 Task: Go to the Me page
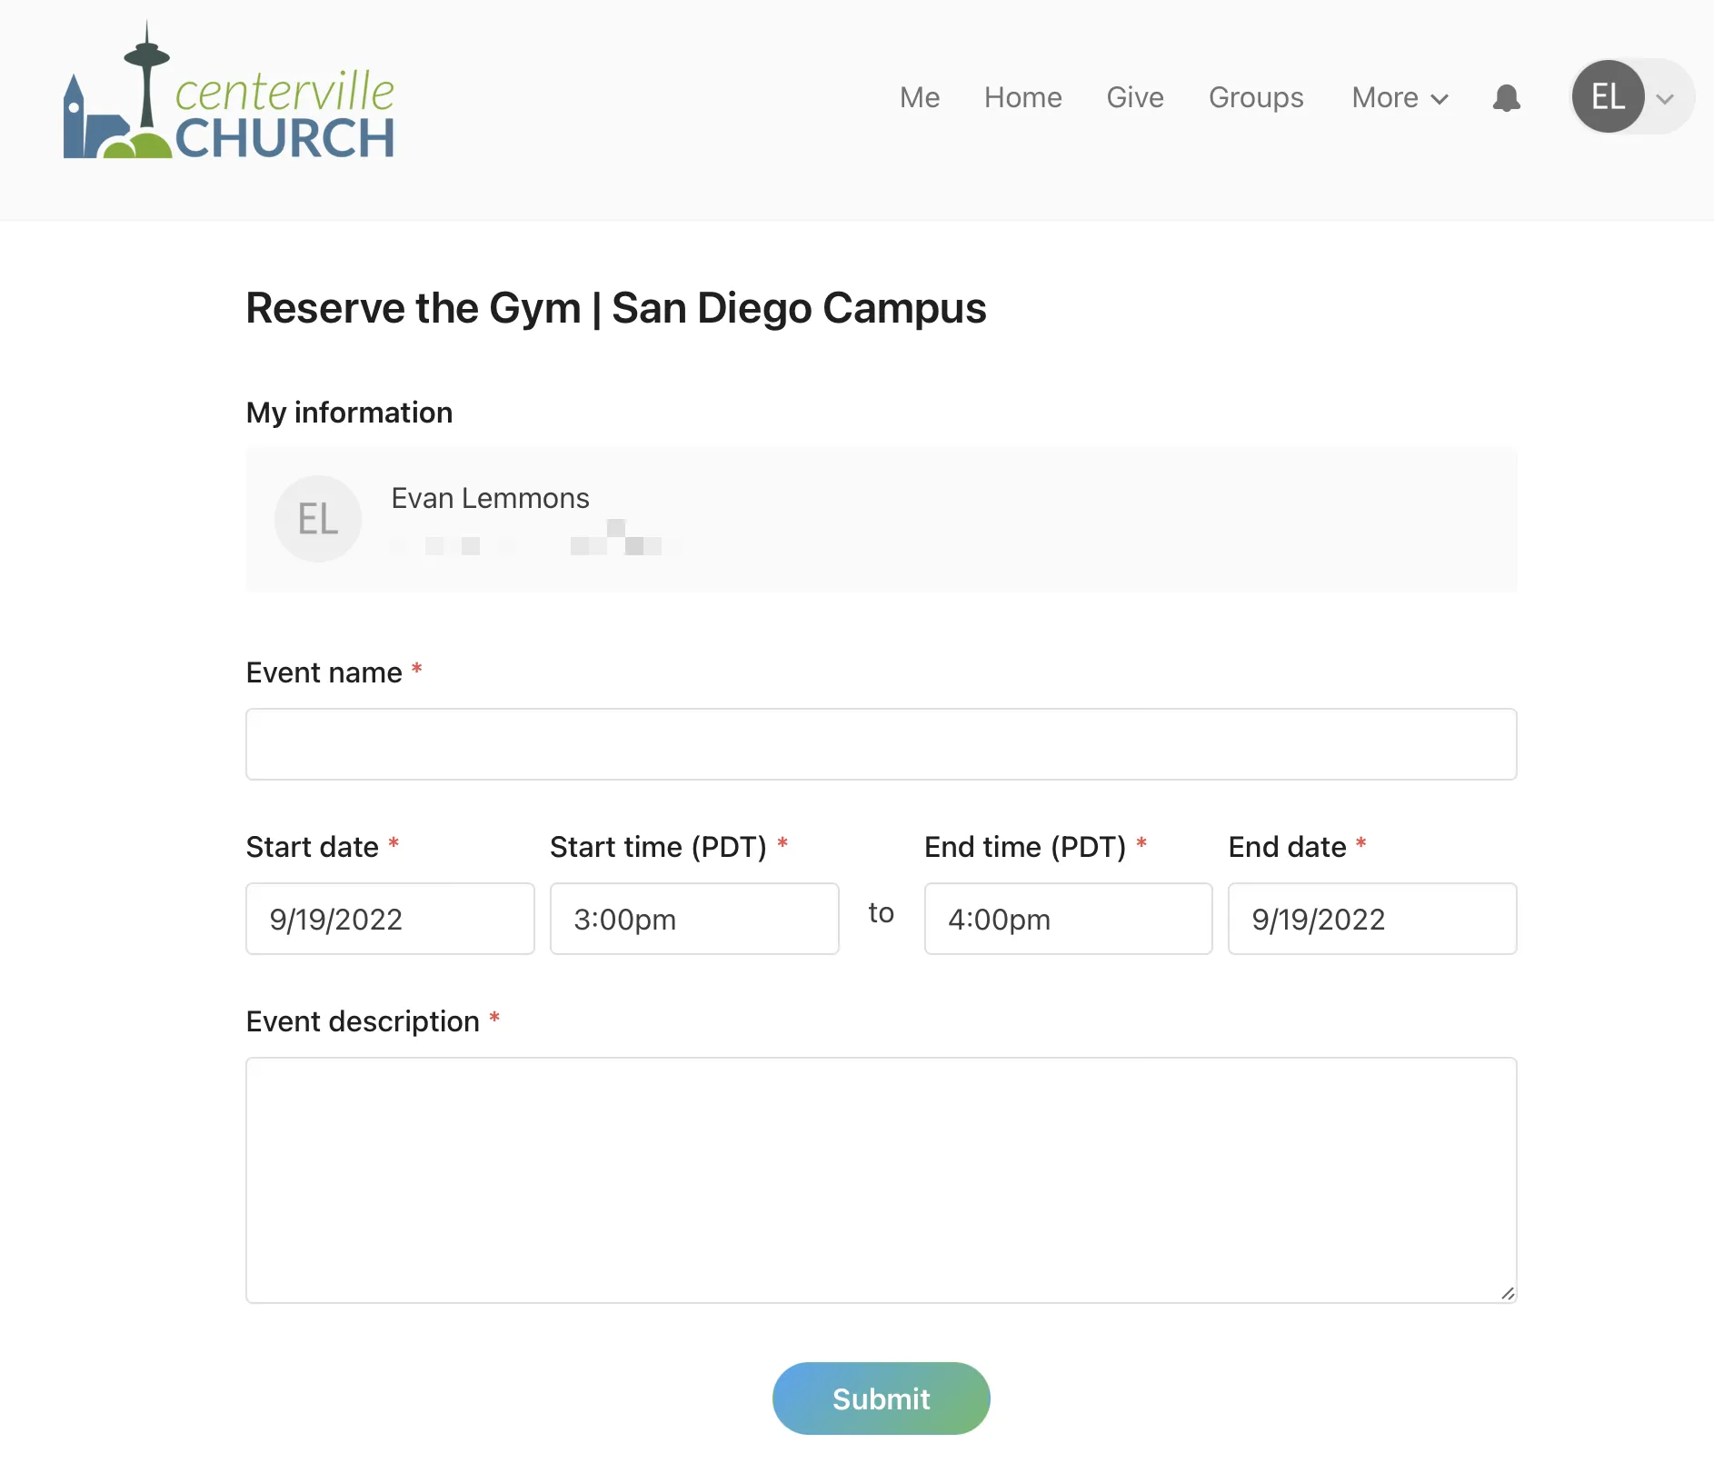[919, 98]
